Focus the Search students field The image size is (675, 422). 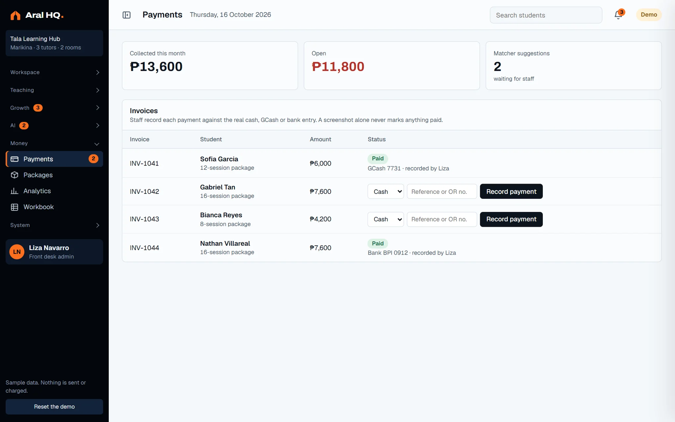(546, 15)
